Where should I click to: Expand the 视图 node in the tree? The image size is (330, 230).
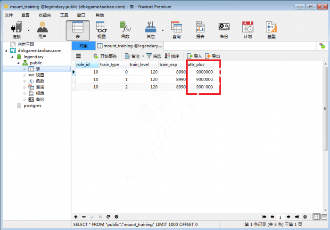pos(25,75)
